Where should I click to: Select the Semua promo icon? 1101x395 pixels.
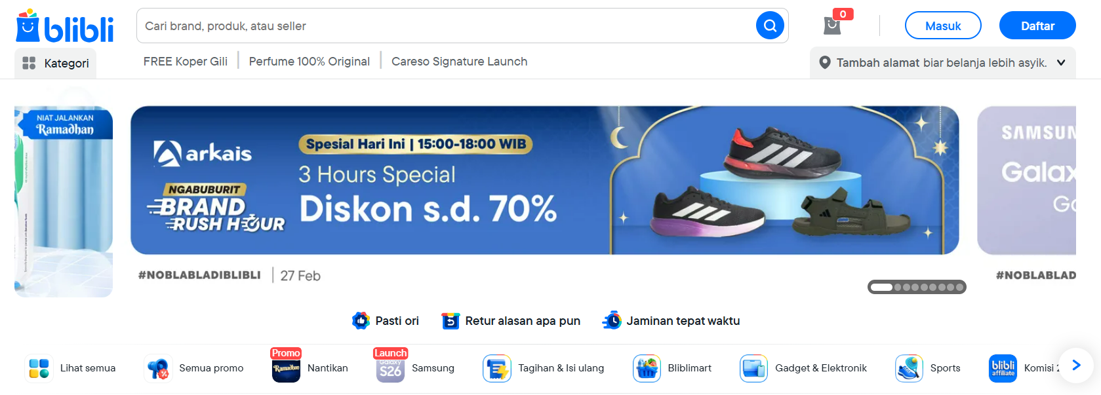point(158,368)
